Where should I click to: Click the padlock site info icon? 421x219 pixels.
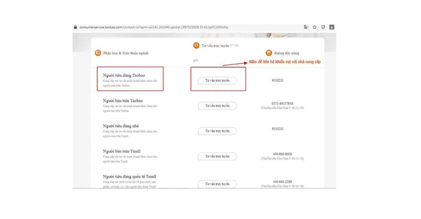(x=75, y=27)
